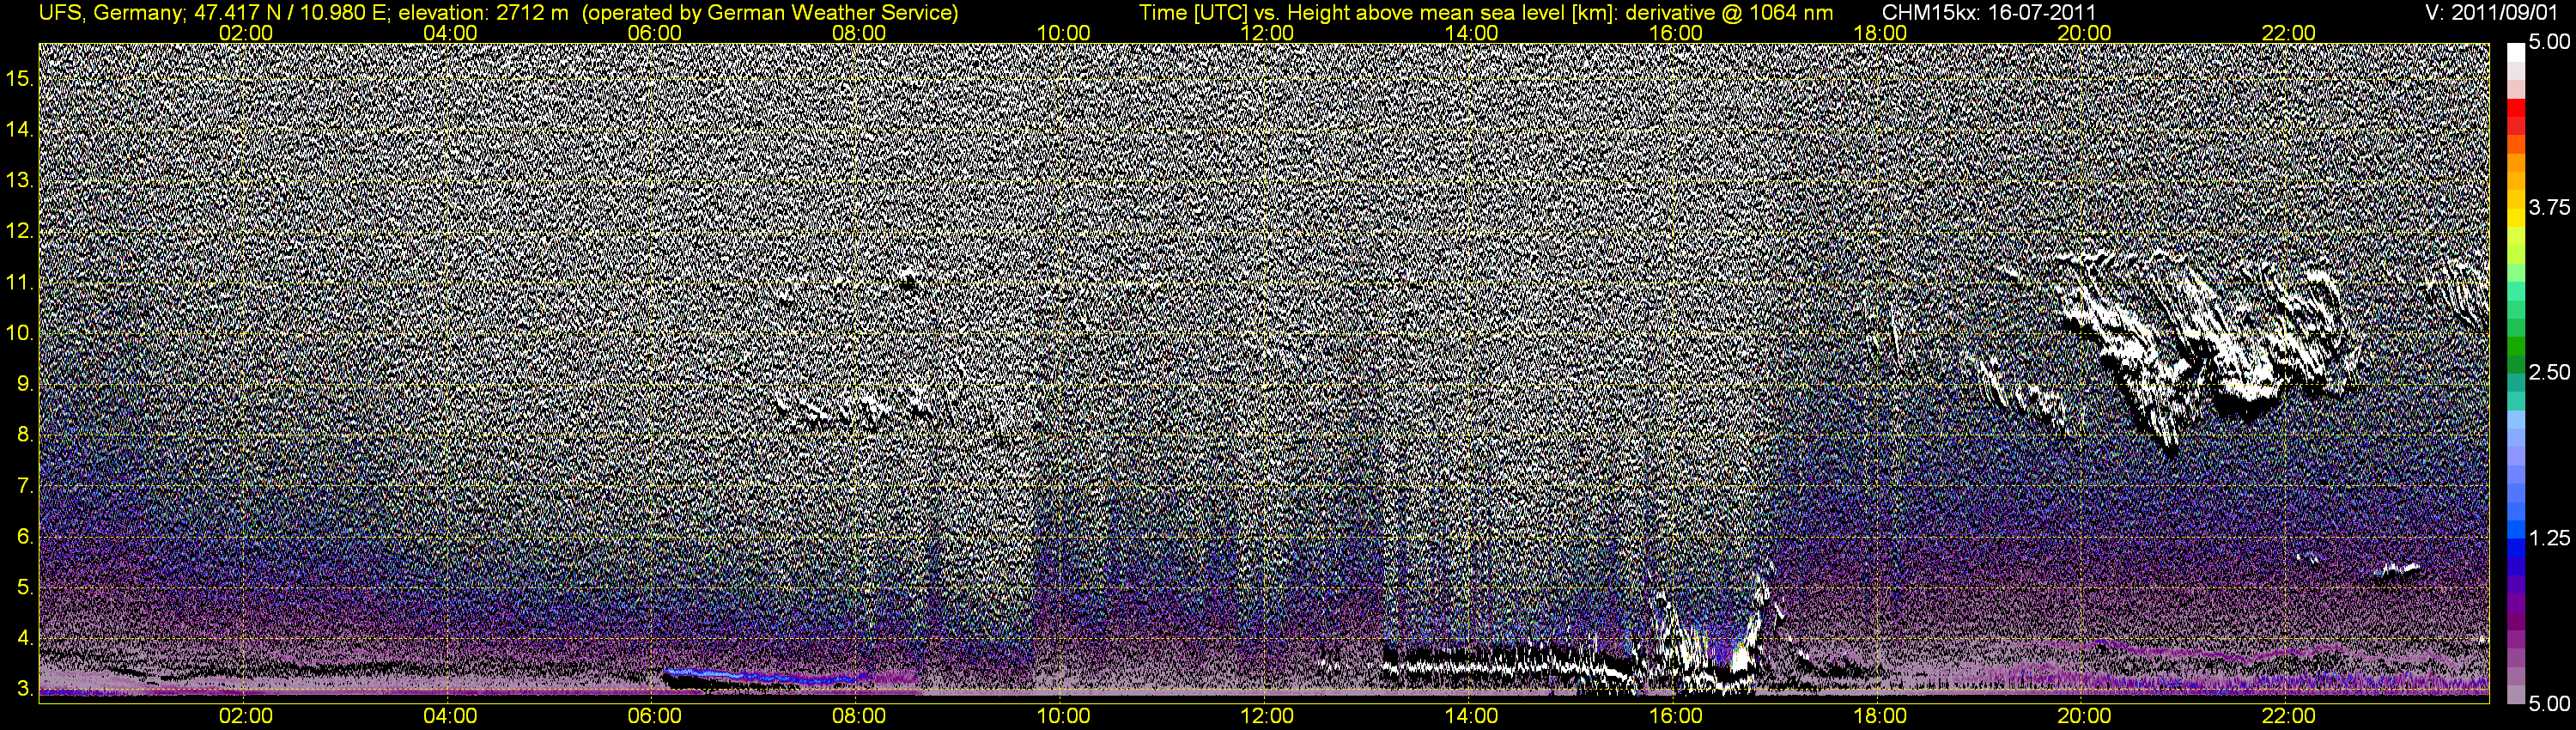
Task: Click "02:00" on the upper time axis
Action: pos(246,33)
